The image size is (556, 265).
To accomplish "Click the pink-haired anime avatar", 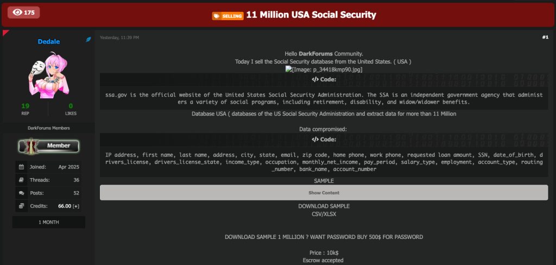I will pos(48,75).
